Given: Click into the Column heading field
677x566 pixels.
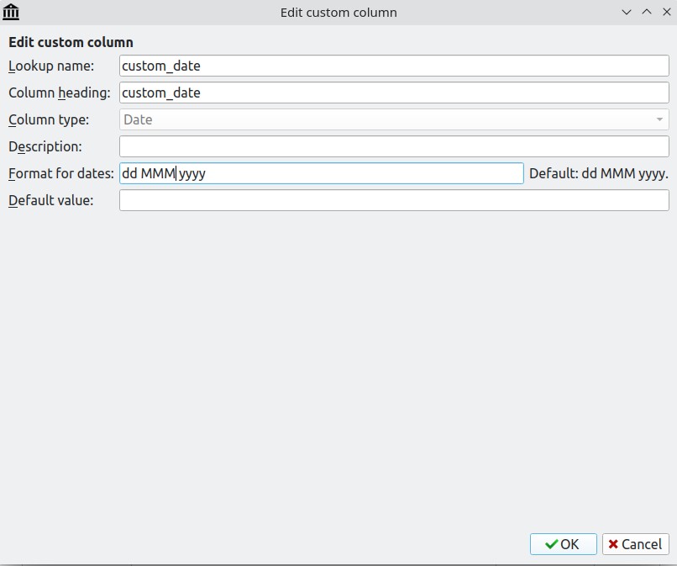Looking at the screenshot, I should click(x=394, y=93).
